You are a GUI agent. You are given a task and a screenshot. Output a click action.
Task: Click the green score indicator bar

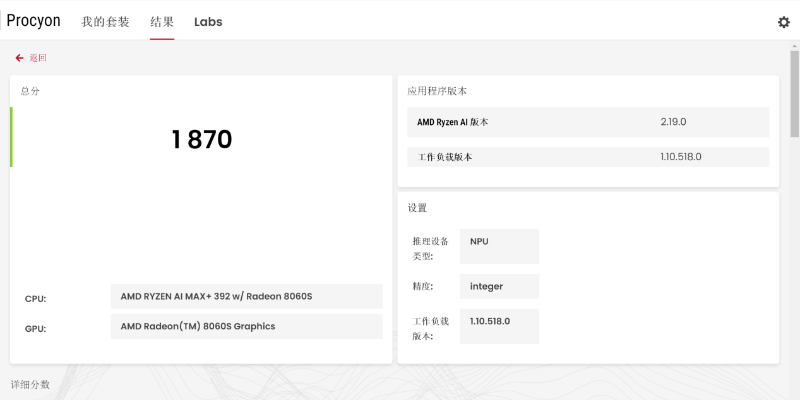(x=11, y=137)
